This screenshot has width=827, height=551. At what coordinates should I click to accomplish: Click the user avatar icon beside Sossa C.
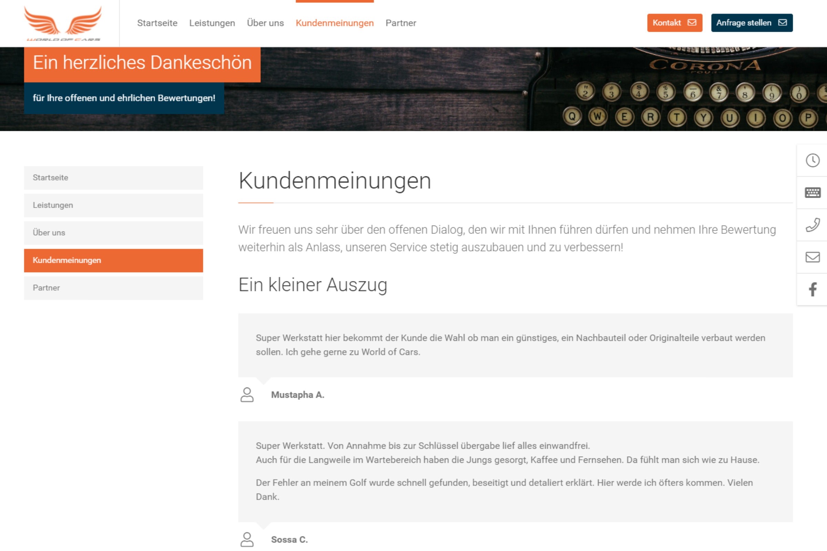[247, 539]
